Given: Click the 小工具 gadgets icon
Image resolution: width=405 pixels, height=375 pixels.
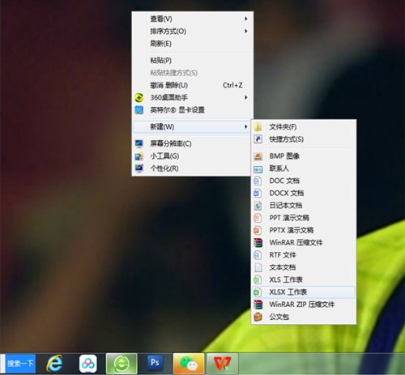Looking at the screenshot, I should 139,156.
